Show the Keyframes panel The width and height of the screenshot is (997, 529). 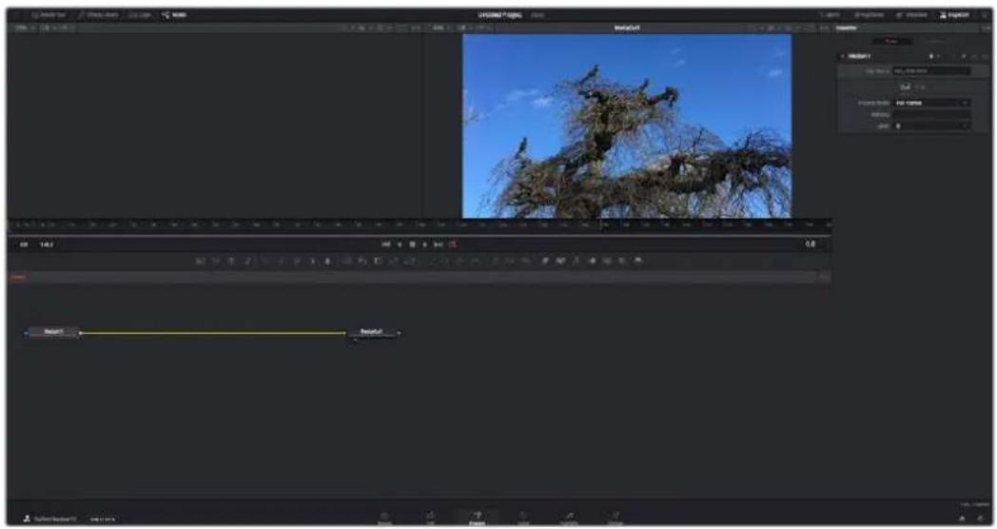click(x=869, y=14)
